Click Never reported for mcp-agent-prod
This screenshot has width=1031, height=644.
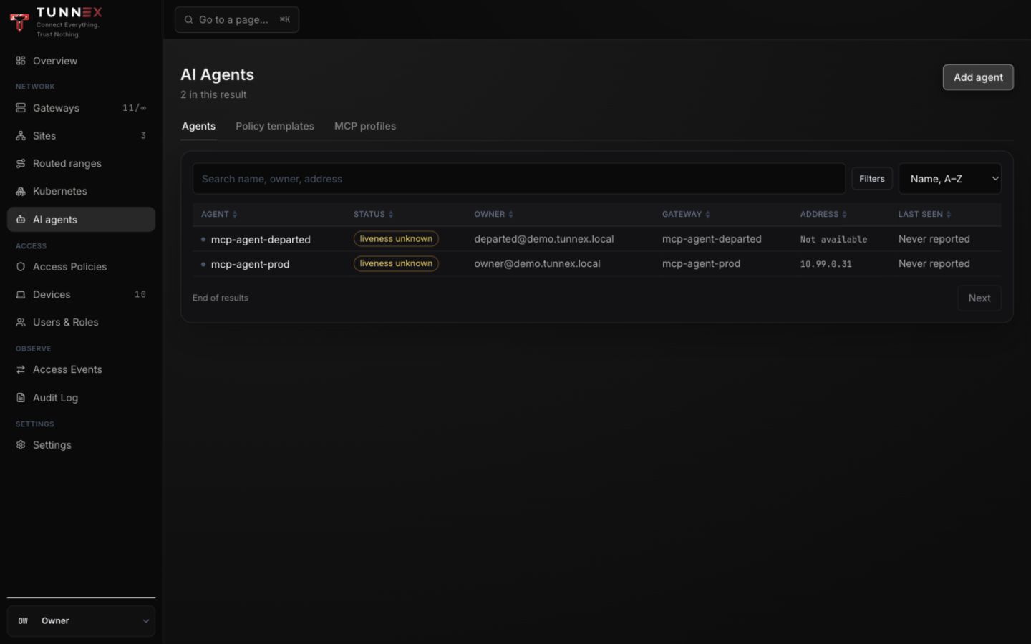tap(934, 264)
